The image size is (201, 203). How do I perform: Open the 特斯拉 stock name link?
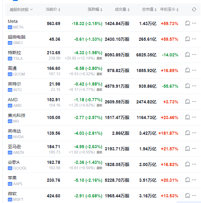14,53
